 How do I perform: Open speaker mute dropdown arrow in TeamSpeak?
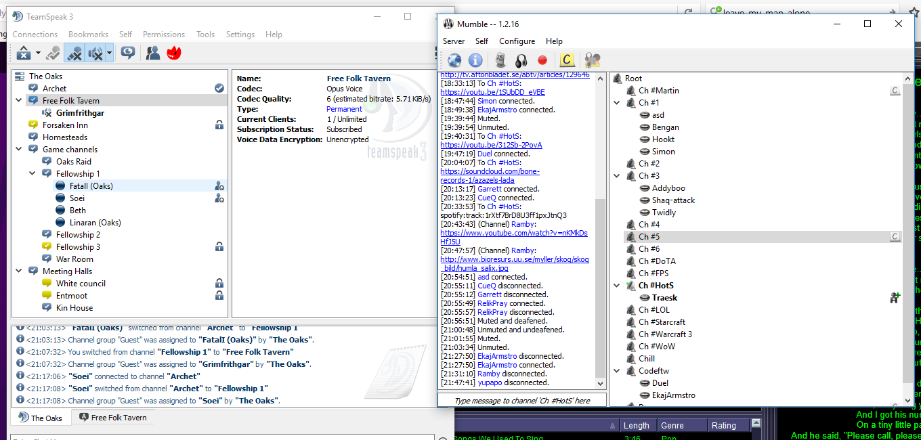pyautogui.click(x=109, y=53)
